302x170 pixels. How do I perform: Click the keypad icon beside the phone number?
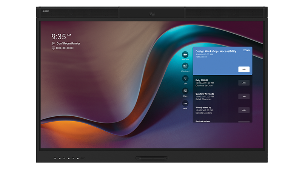53,48
